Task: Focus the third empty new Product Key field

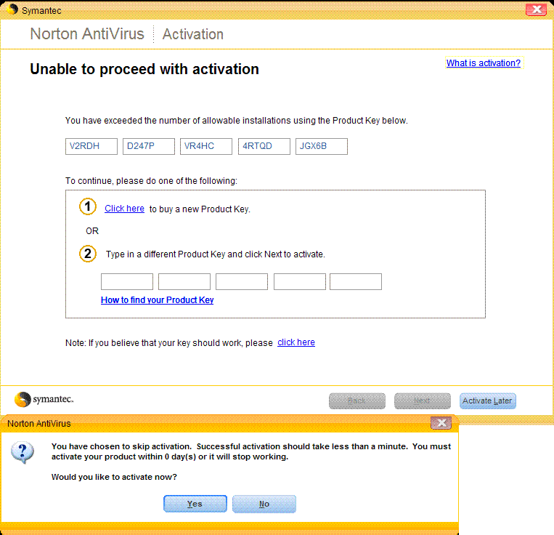Action: (242, 281)
